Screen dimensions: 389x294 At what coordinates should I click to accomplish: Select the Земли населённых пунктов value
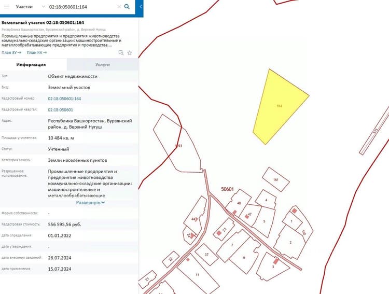pos(77,160)
